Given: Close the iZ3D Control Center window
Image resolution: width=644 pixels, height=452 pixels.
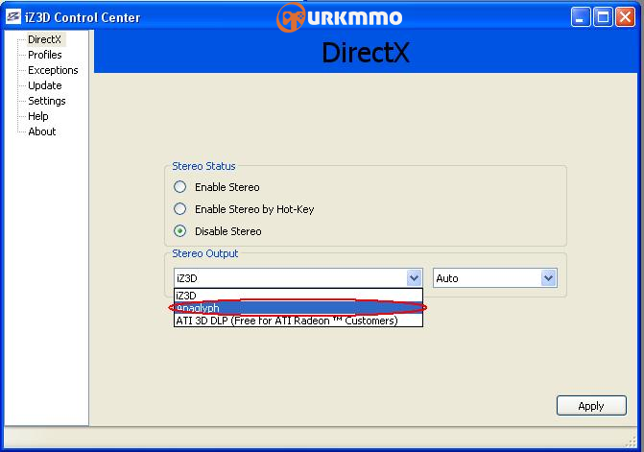Looking at the screenshot, I should [x=625, y=17].
